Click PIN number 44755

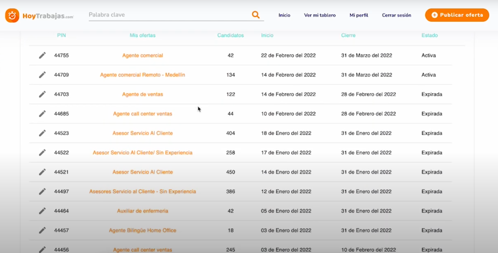pyautogui.click(x=61, y=55)
